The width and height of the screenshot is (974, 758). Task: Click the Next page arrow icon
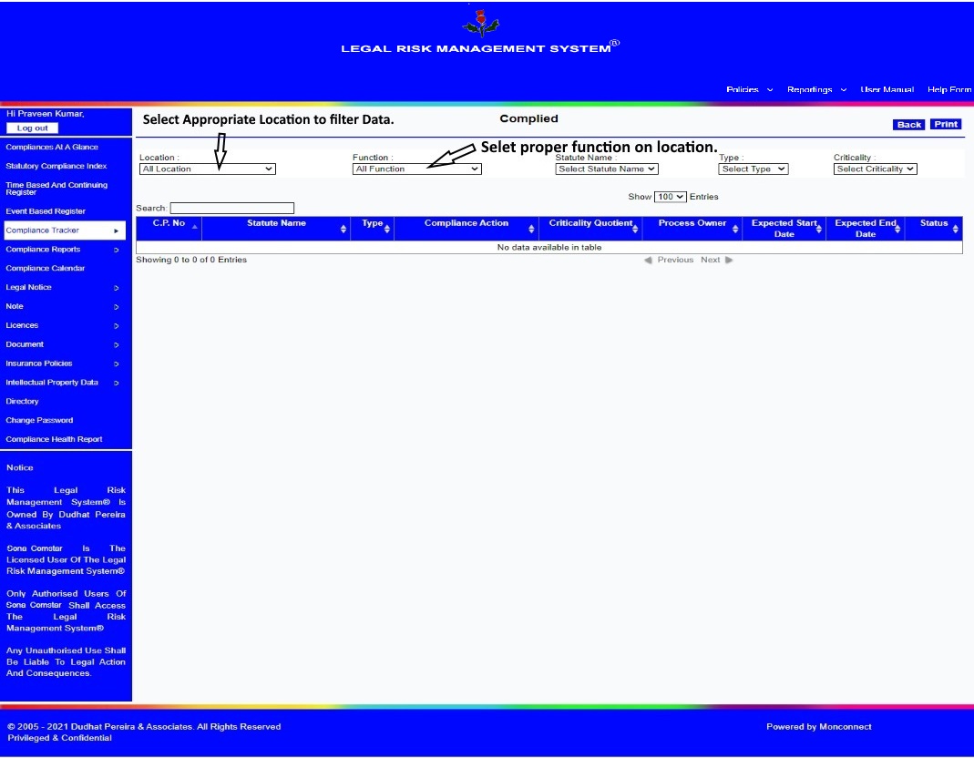coord(729,260)
